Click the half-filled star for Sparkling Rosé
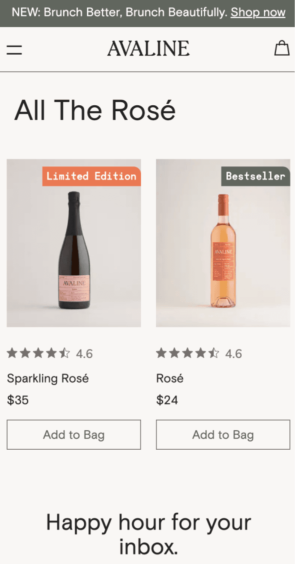The width and height of the screenshot is (295, 564). click(x=64, y=353)
